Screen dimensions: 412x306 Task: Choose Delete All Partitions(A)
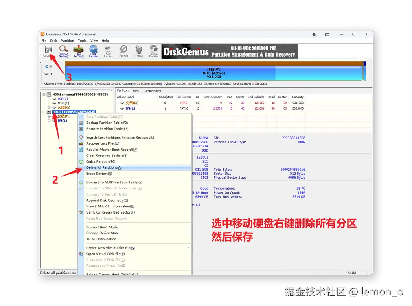pyautogui.click(x=134, y=168)
